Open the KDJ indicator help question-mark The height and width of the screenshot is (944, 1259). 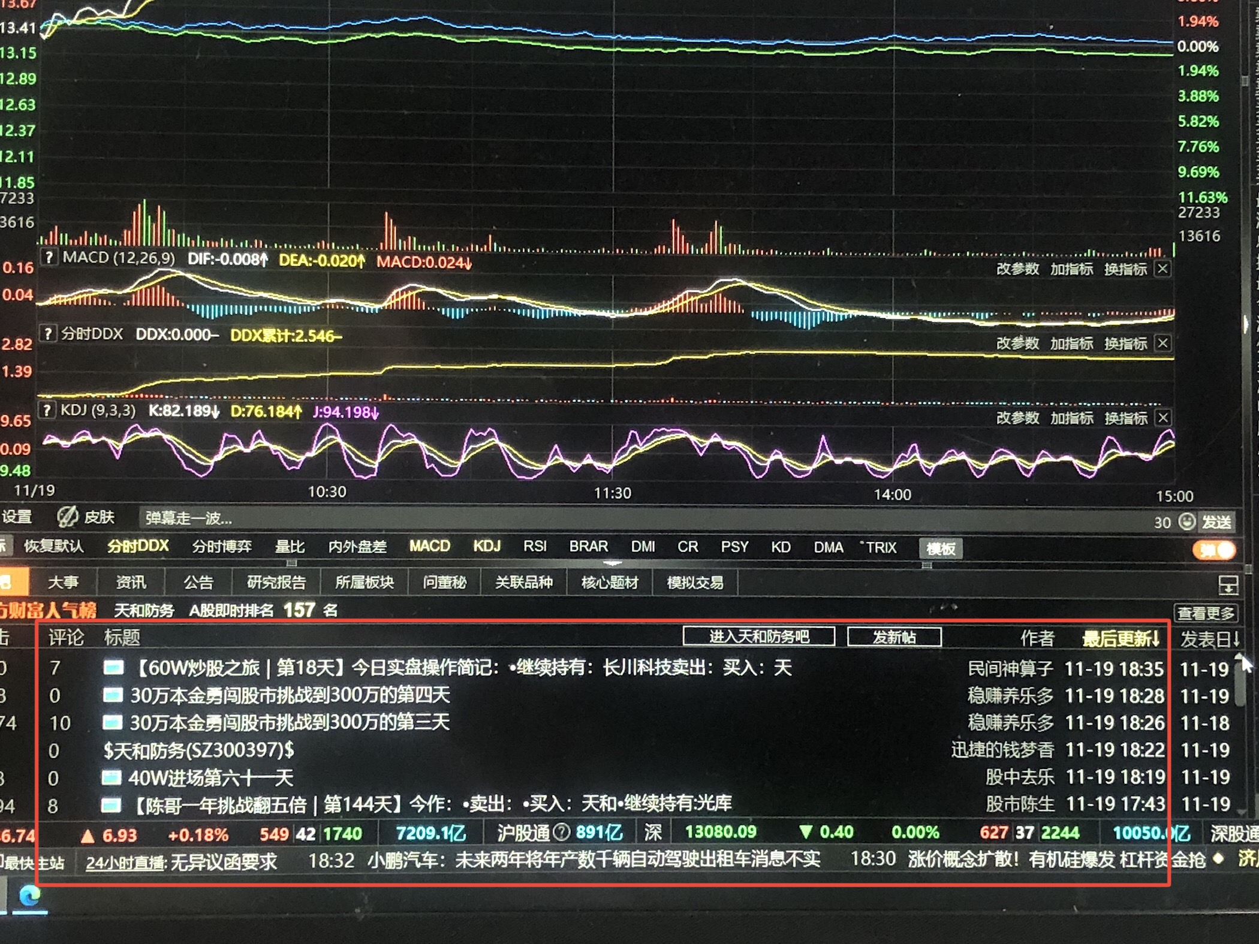coord(47,411)
